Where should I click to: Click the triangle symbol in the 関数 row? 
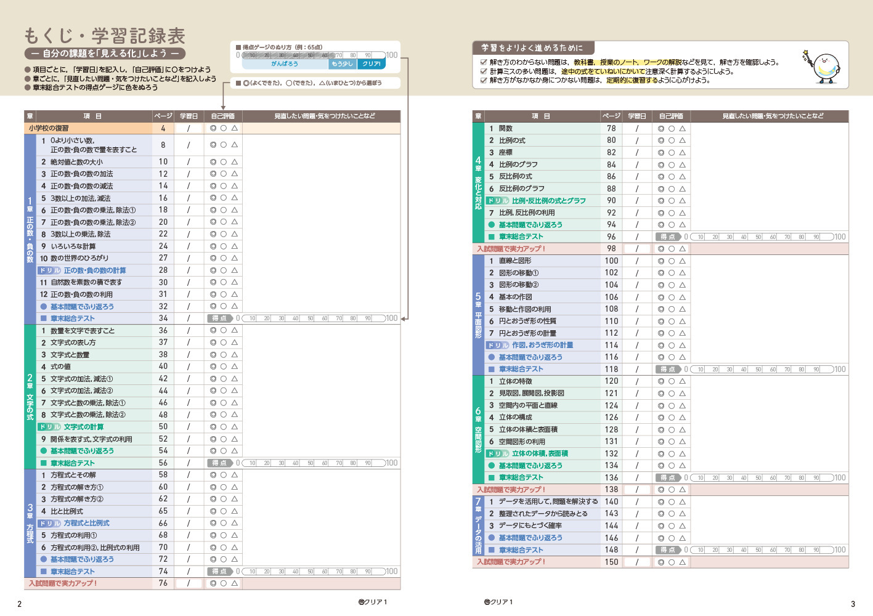(683, 129)
